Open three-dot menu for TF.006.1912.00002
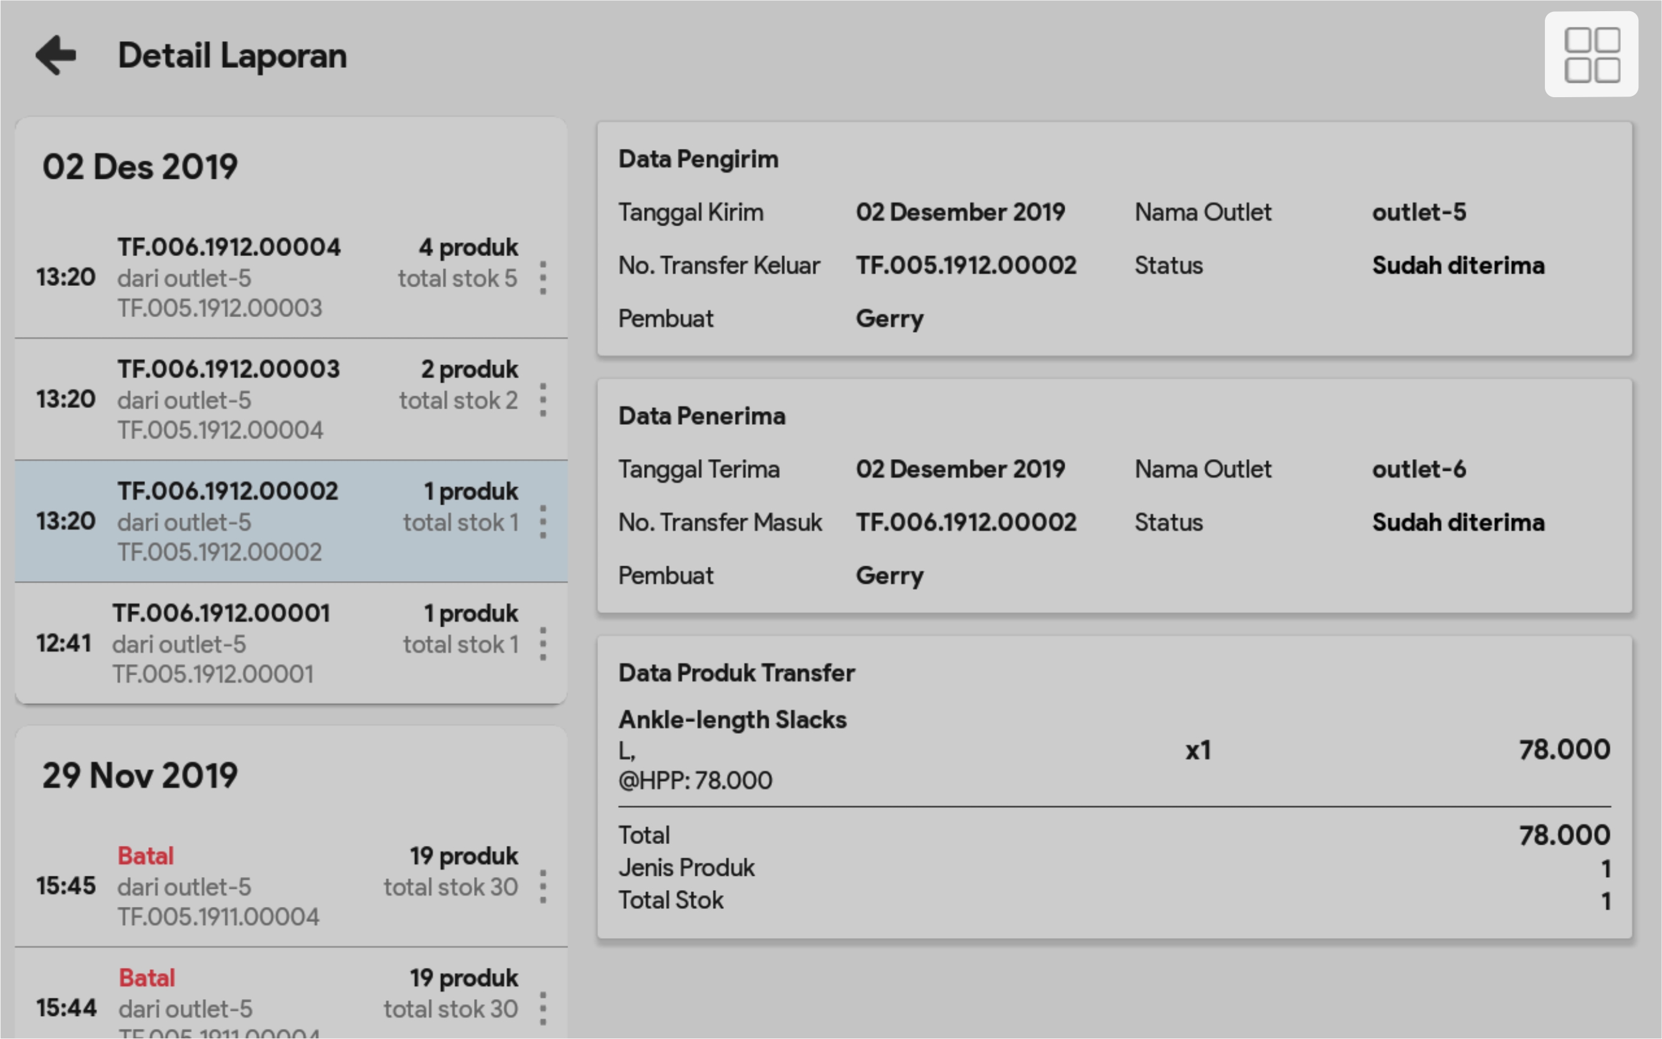 click(x=543, y=521)
